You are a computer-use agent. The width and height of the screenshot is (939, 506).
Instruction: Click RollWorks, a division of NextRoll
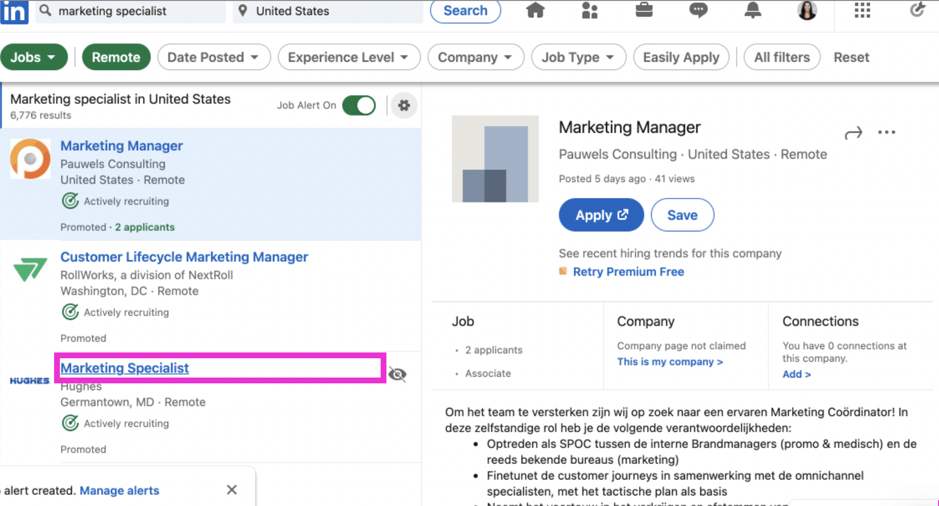(x=146, y=275)
